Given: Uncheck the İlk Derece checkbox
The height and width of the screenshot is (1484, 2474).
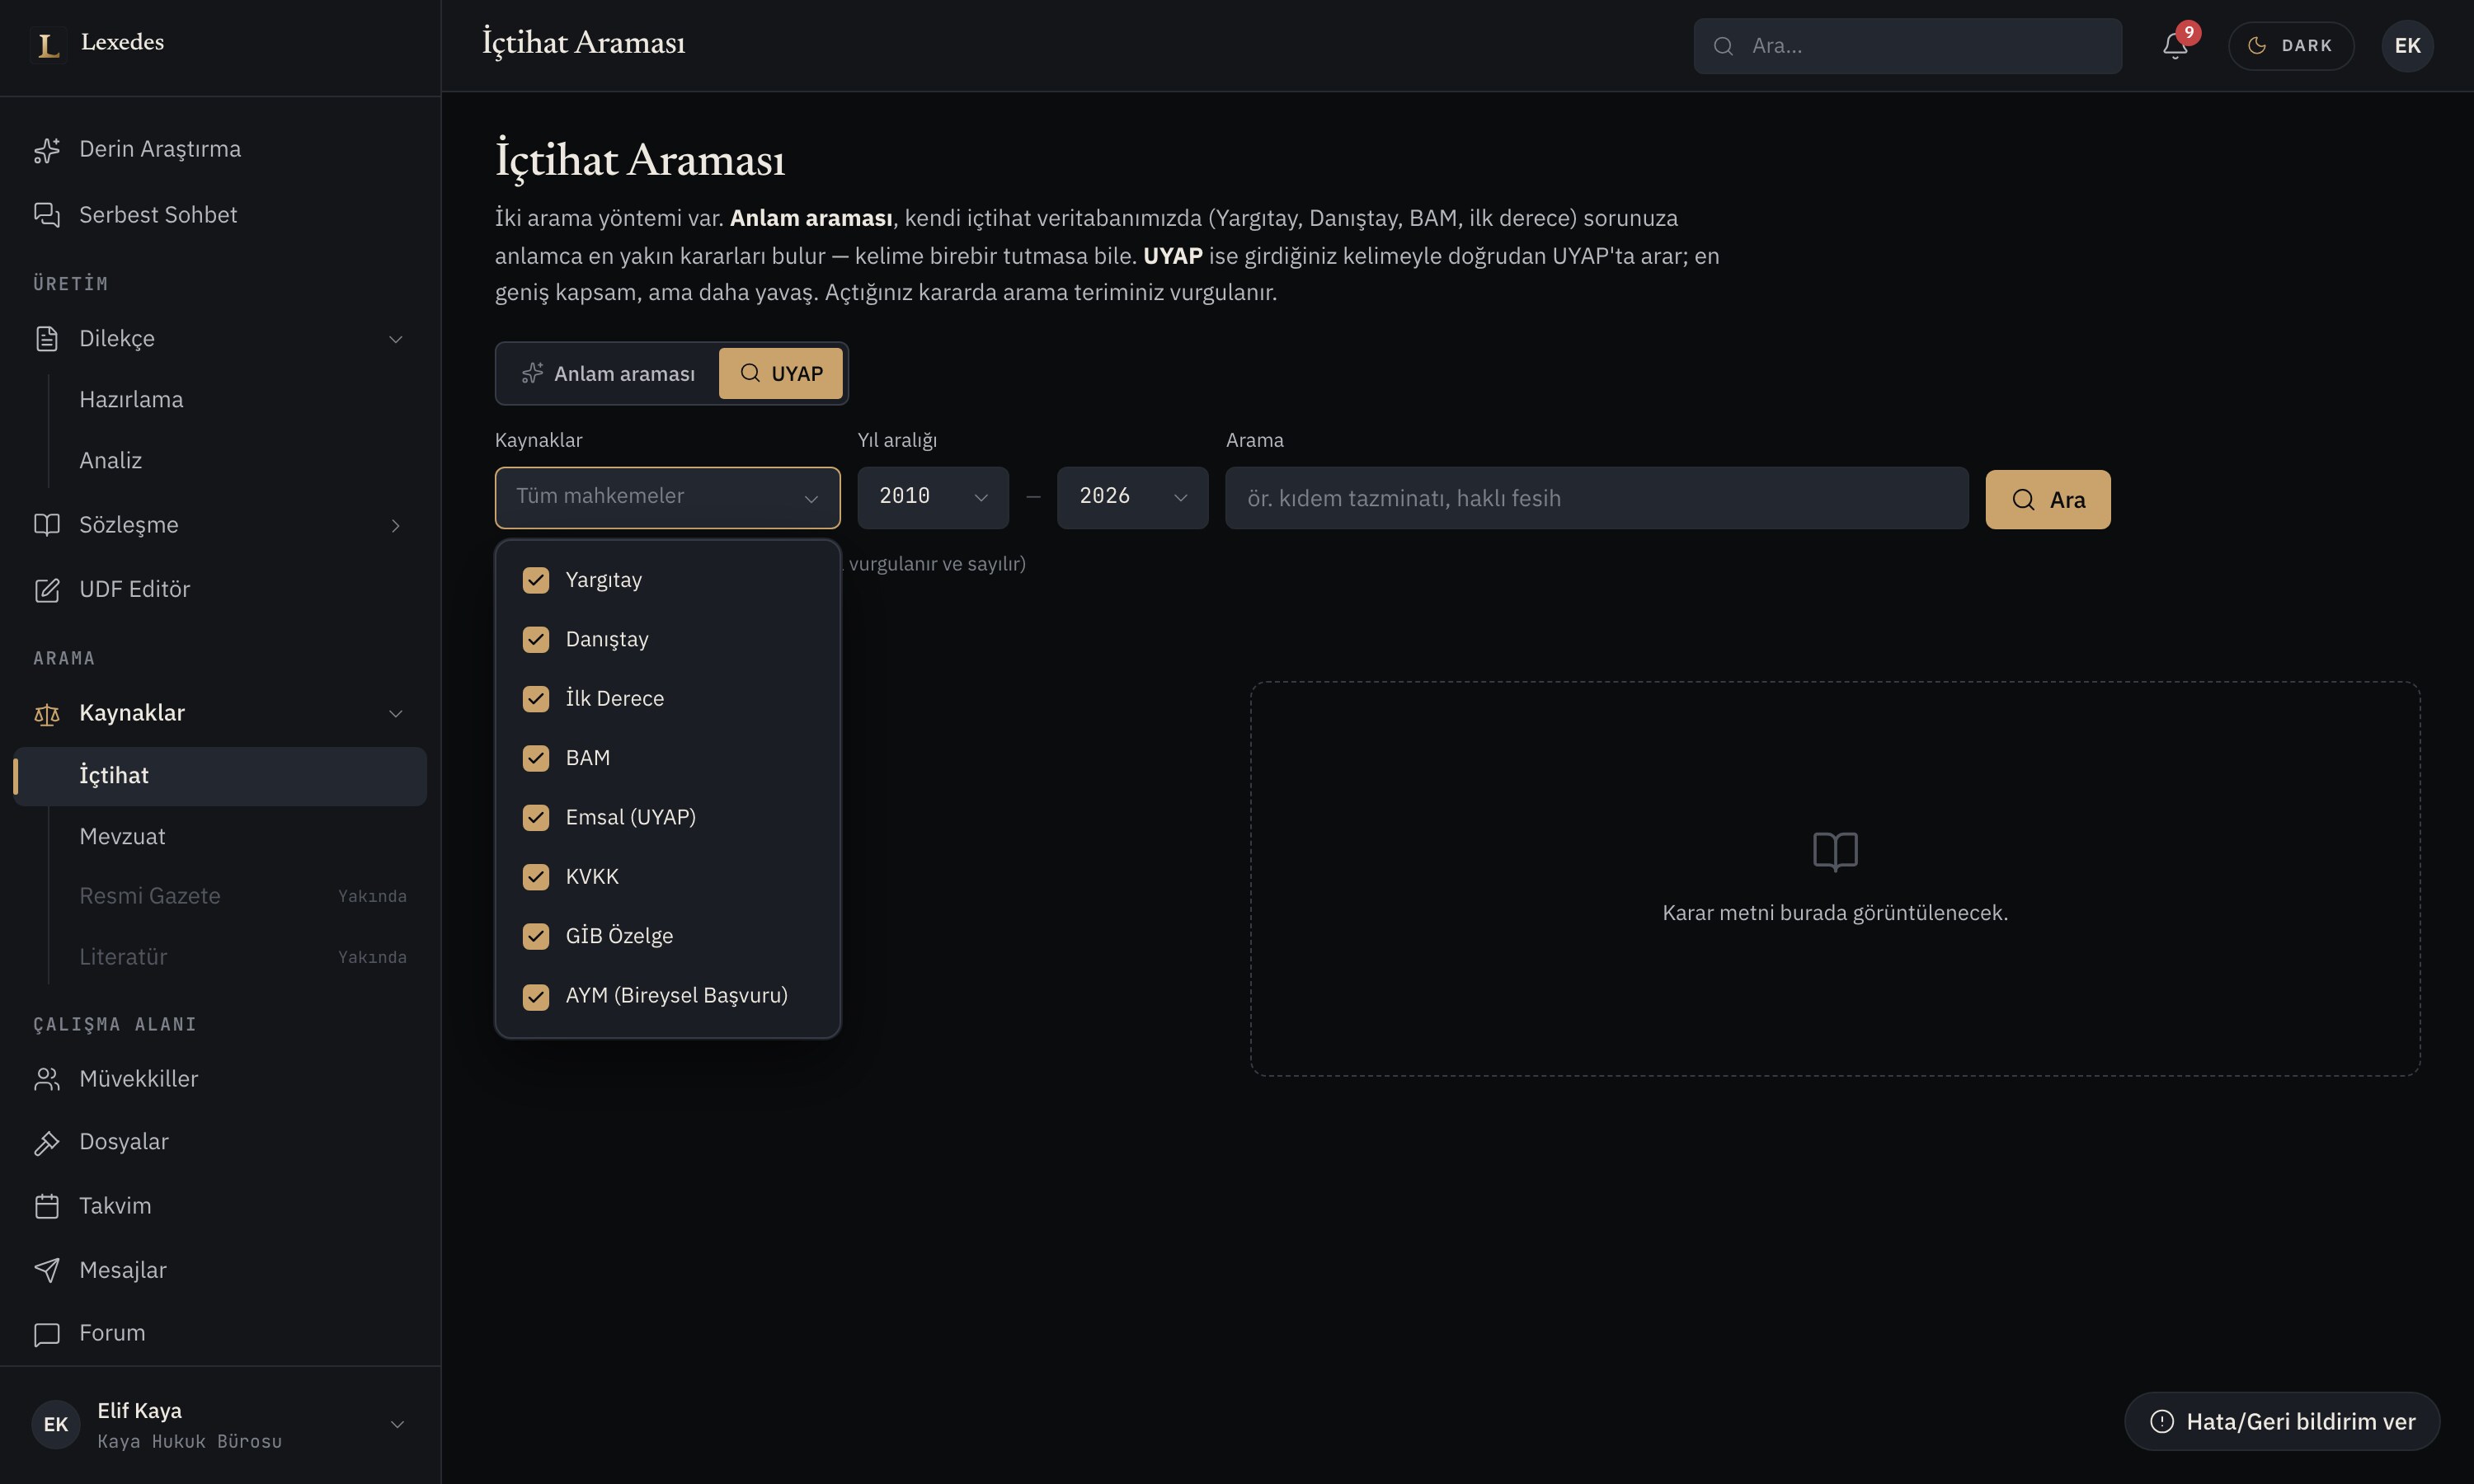Looking at the screenshot, I should pos(536,699).
